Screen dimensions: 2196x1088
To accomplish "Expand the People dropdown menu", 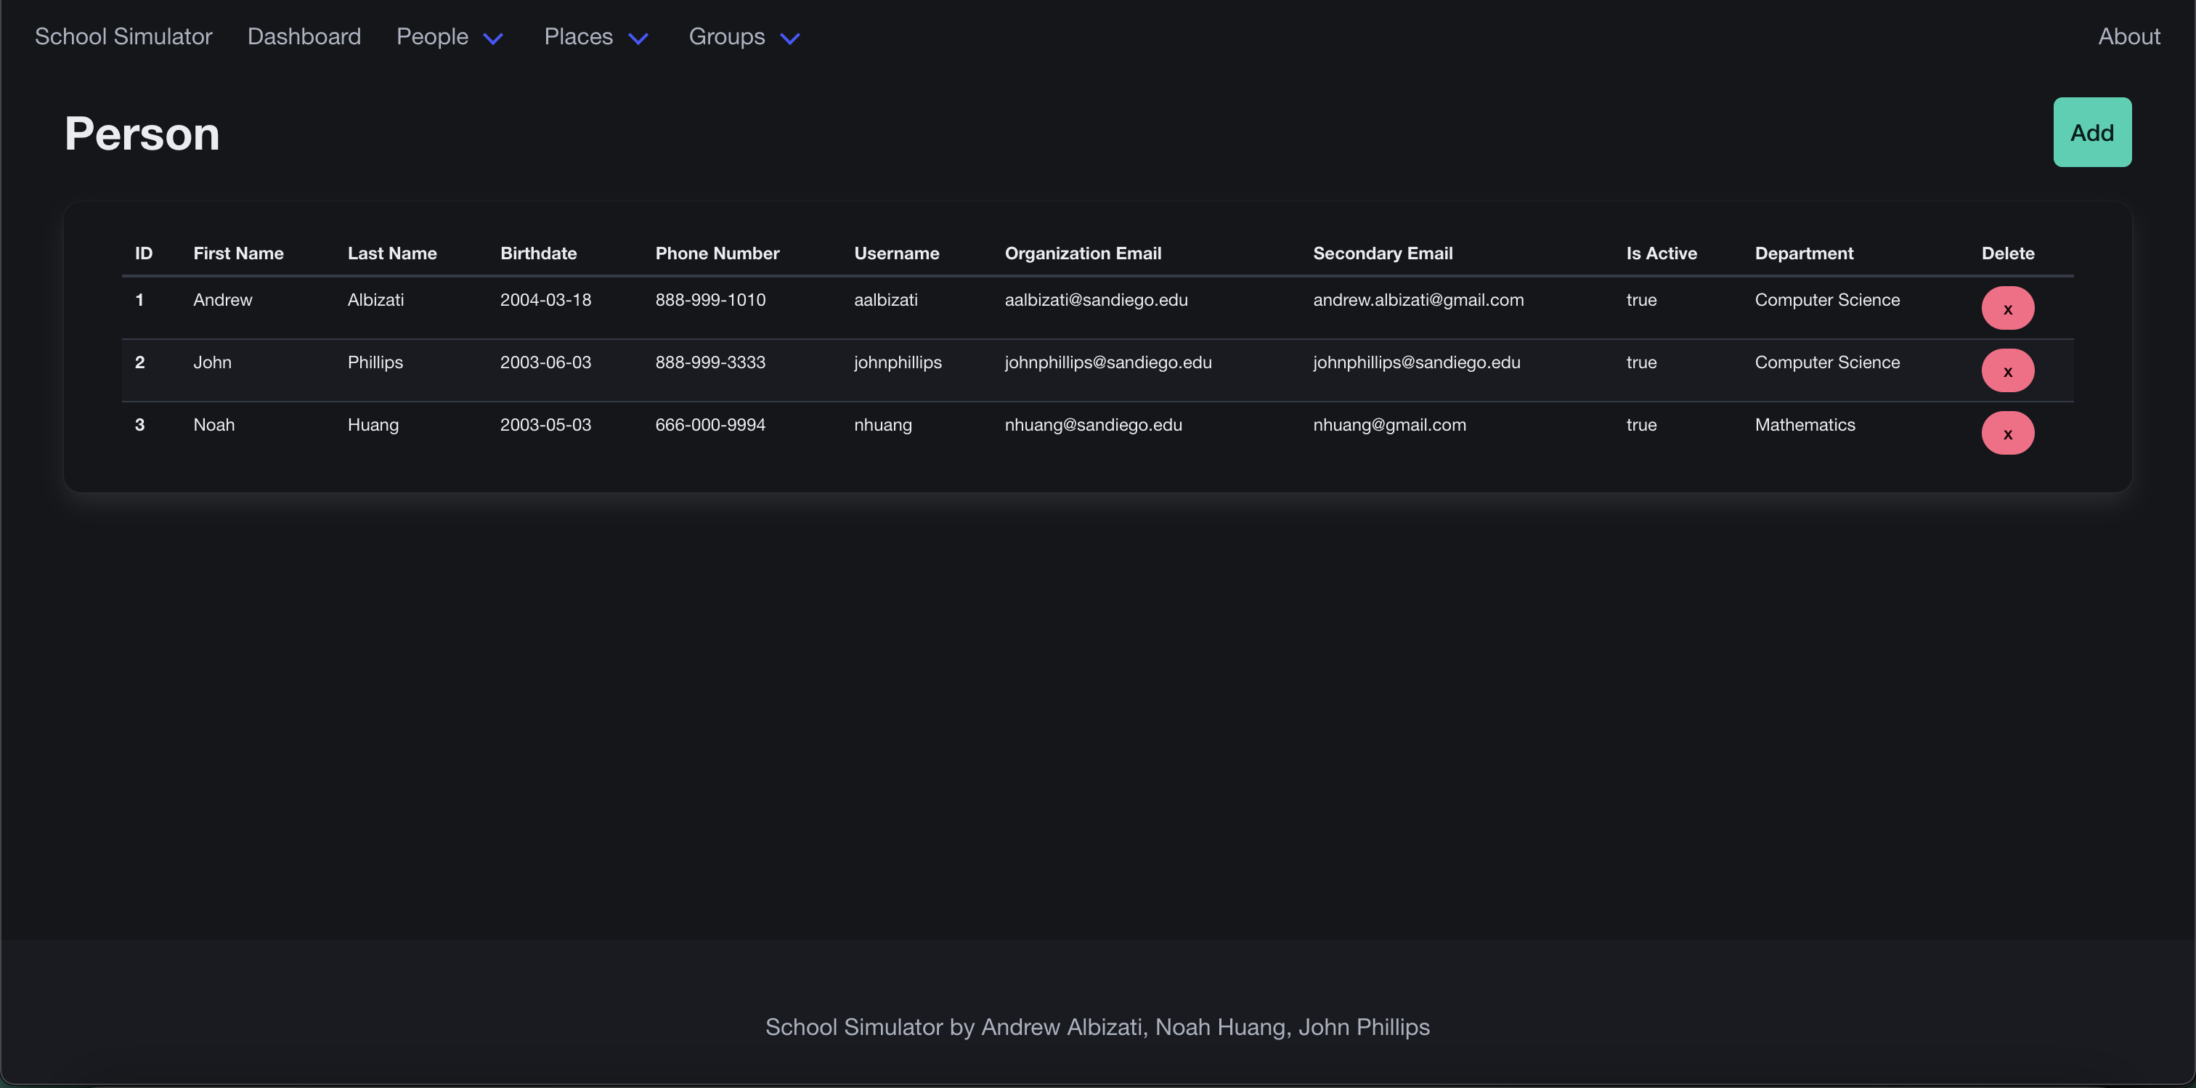I will point(432,36).
